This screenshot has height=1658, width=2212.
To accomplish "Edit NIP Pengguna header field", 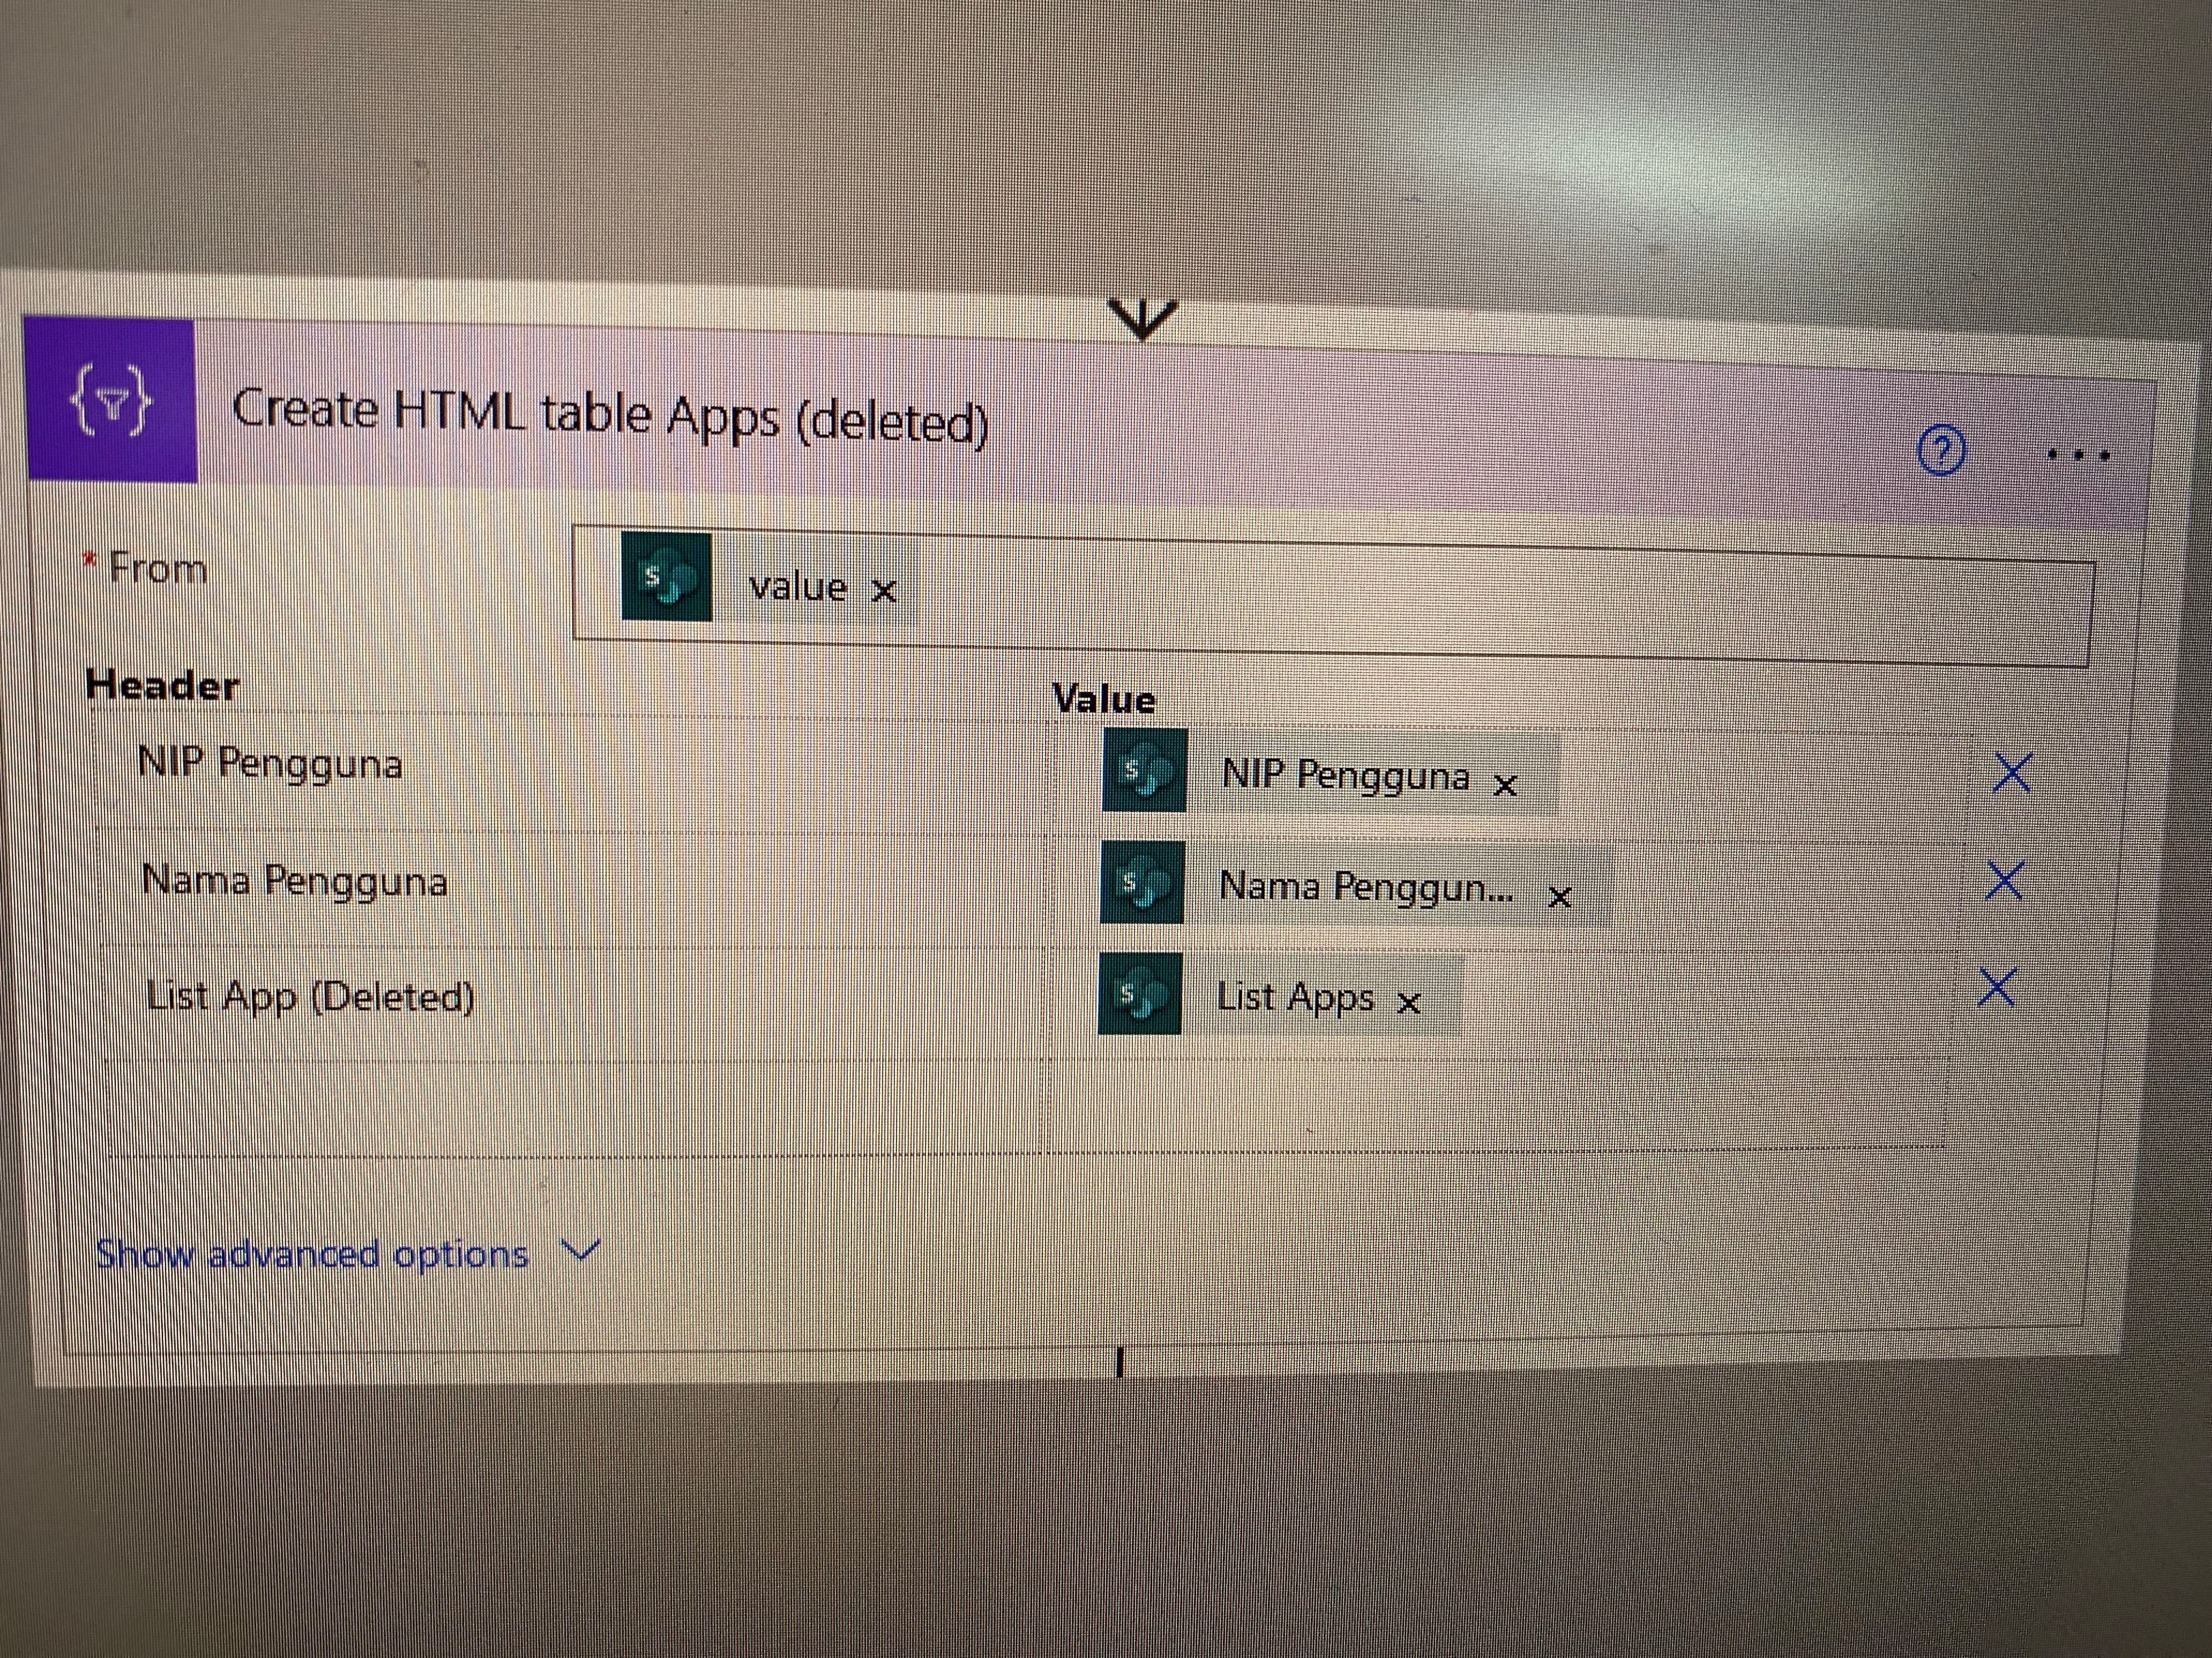I will pyautogui.click(x=270, y=764).
